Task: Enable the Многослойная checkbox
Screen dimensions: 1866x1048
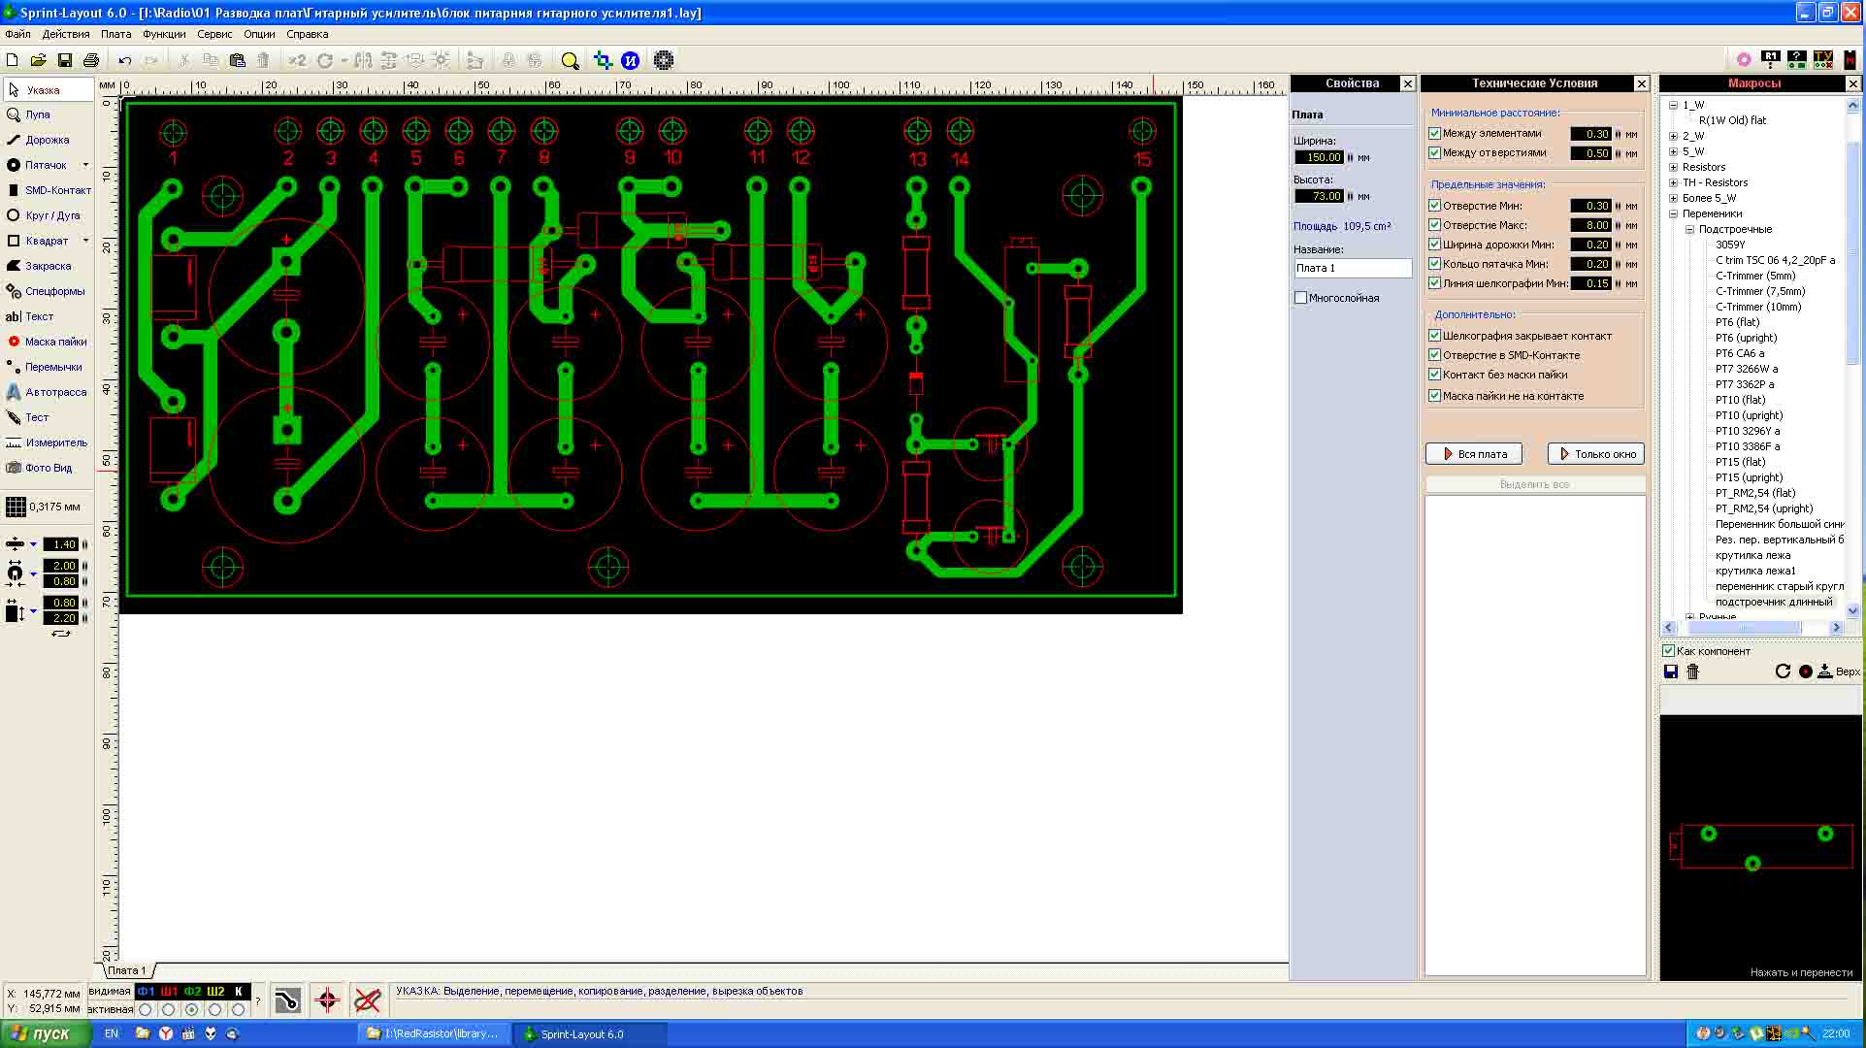Action: (1301, 298)
